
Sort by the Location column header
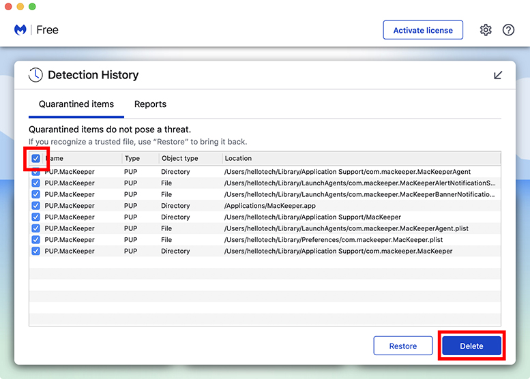tap(362, 158)
